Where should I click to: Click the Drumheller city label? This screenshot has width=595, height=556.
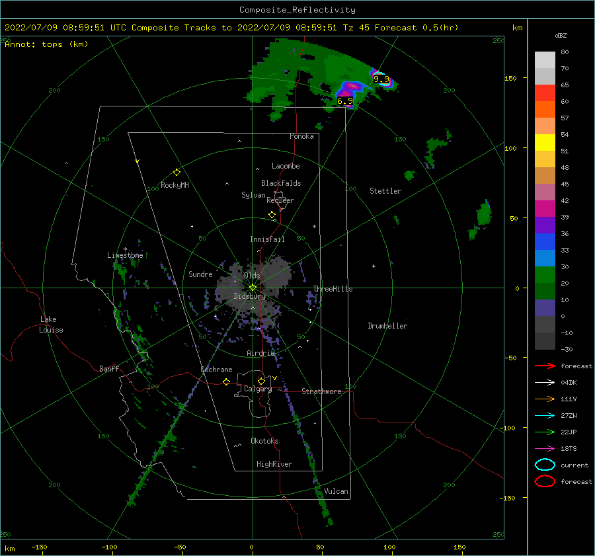pyautogui.click(x=387, y=326)
